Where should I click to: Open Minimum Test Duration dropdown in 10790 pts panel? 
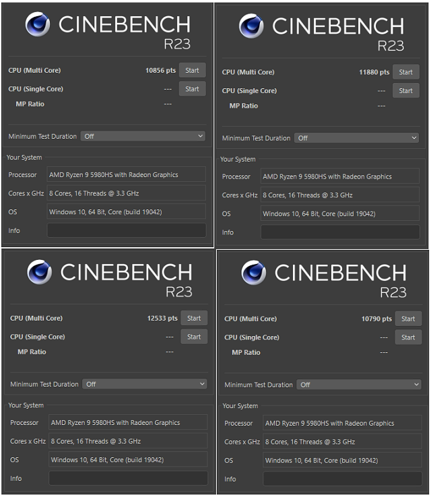[359, 385]
